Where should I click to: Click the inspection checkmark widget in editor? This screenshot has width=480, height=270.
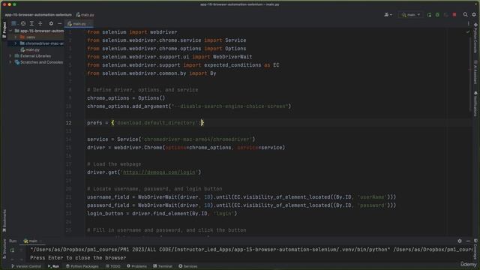point(468,31)
